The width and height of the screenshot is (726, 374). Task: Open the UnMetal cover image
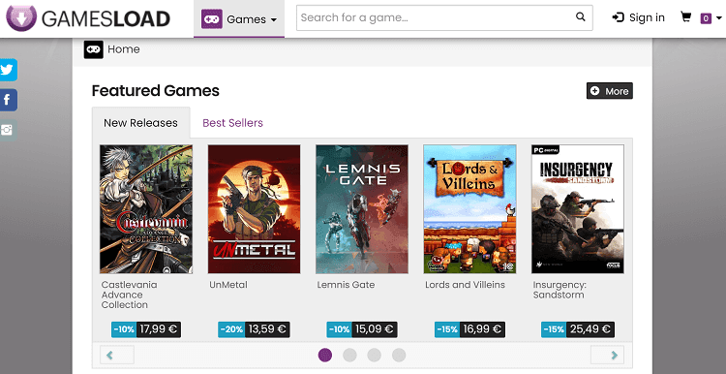tap(254, 209)
